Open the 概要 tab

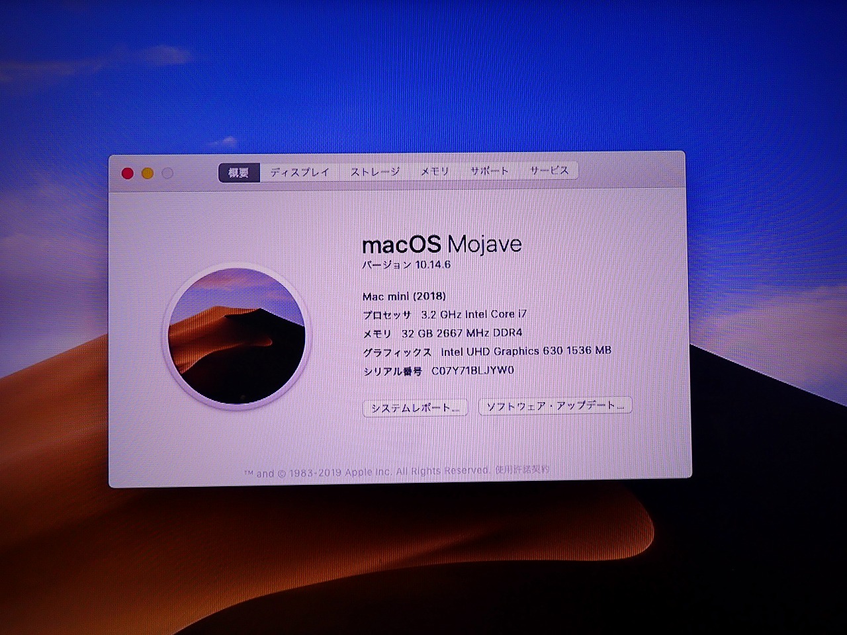pos(239,173)
